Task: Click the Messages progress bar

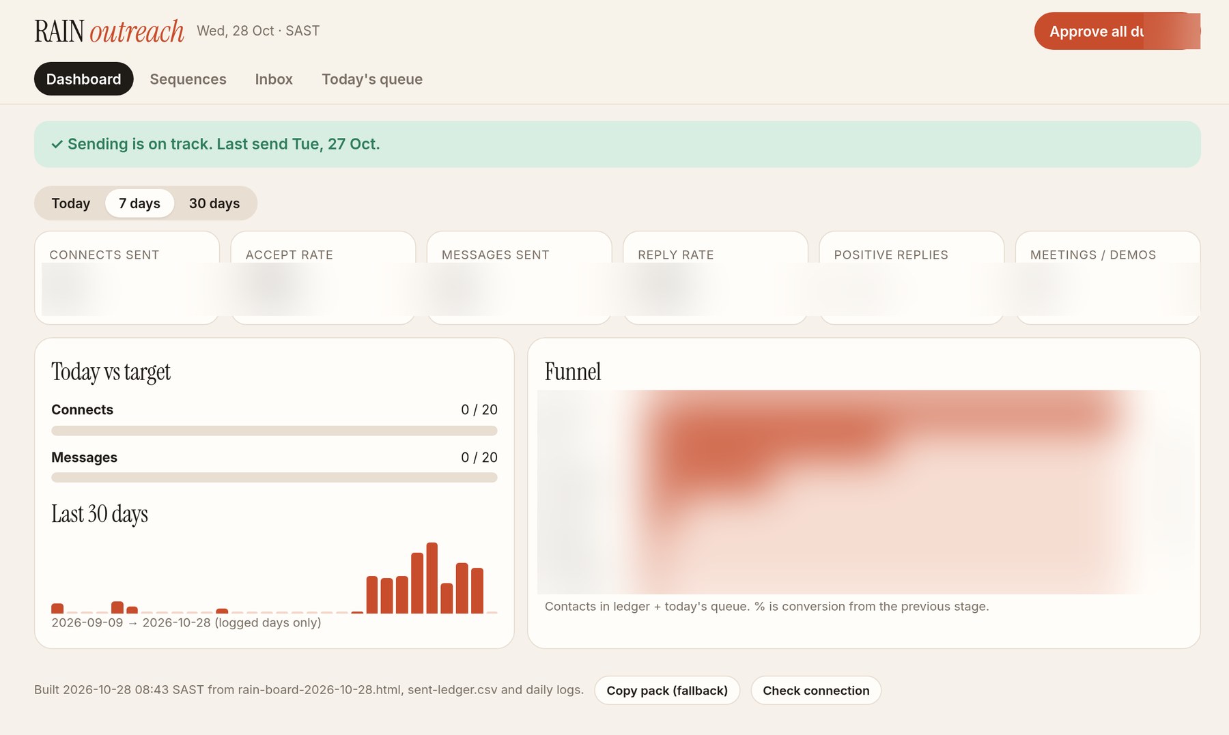Action: [x=274, y=478]
